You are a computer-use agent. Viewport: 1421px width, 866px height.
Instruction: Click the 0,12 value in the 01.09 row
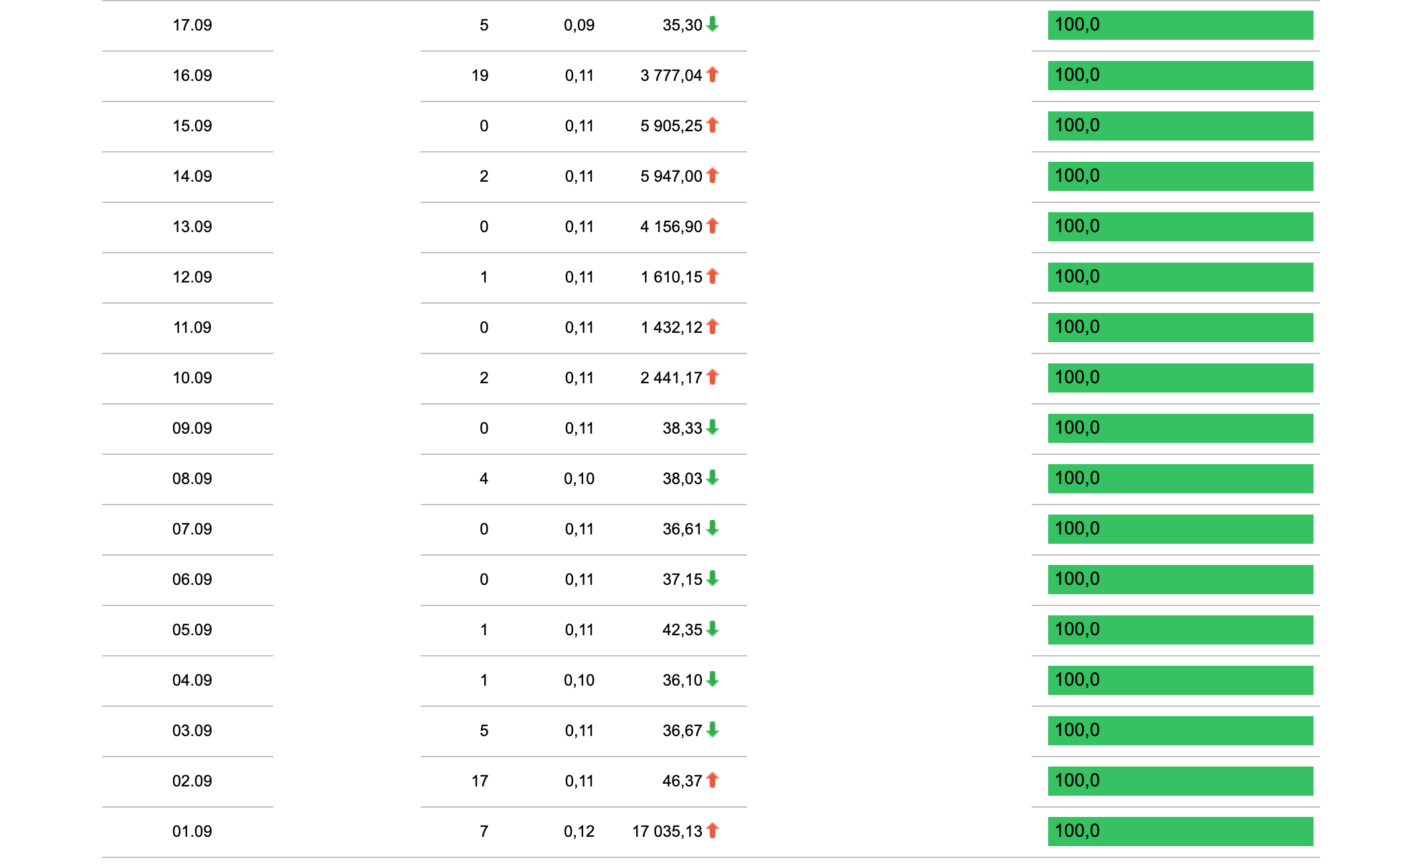click(x=579, y=832)
